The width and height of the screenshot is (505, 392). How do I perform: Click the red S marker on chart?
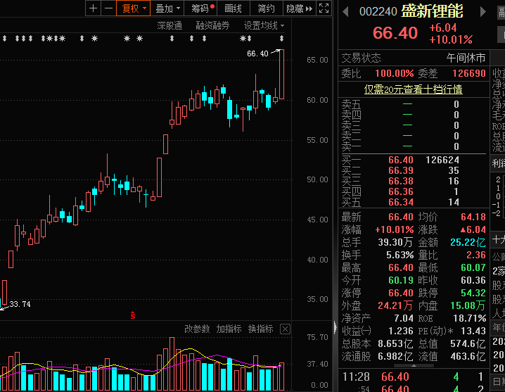pos(132,315)
